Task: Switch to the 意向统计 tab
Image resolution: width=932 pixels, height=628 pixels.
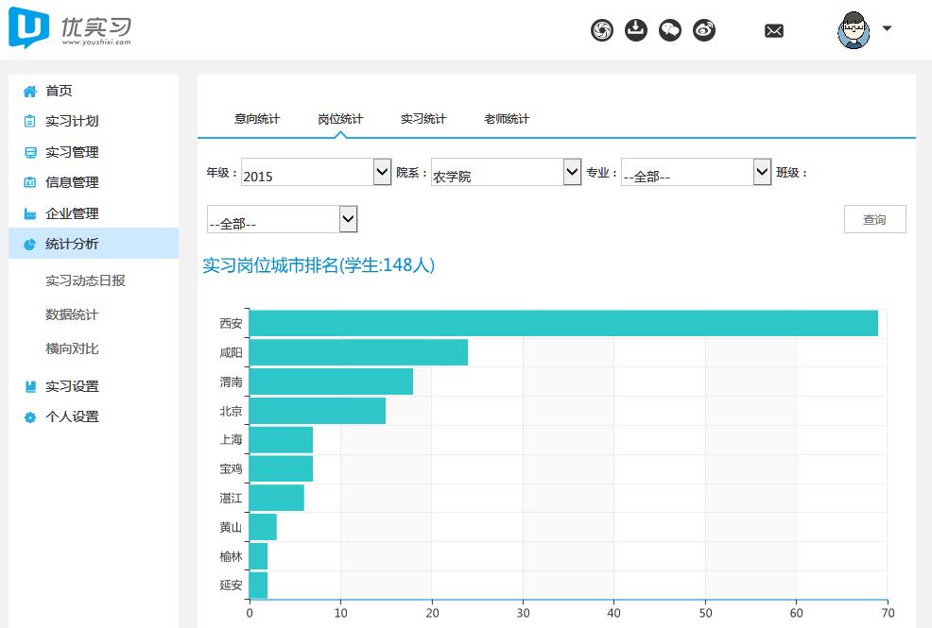Action: pos(257,119)
